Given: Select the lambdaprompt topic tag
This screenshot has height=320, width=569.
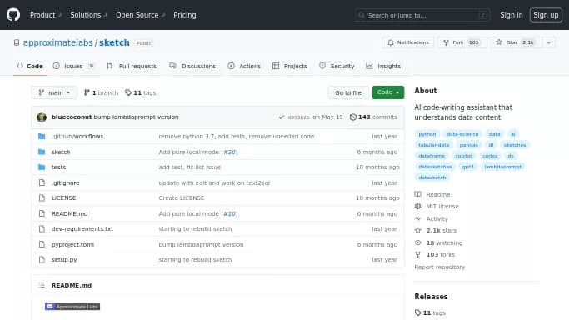Looking at the screenshot, I should [x=502, y=167].
